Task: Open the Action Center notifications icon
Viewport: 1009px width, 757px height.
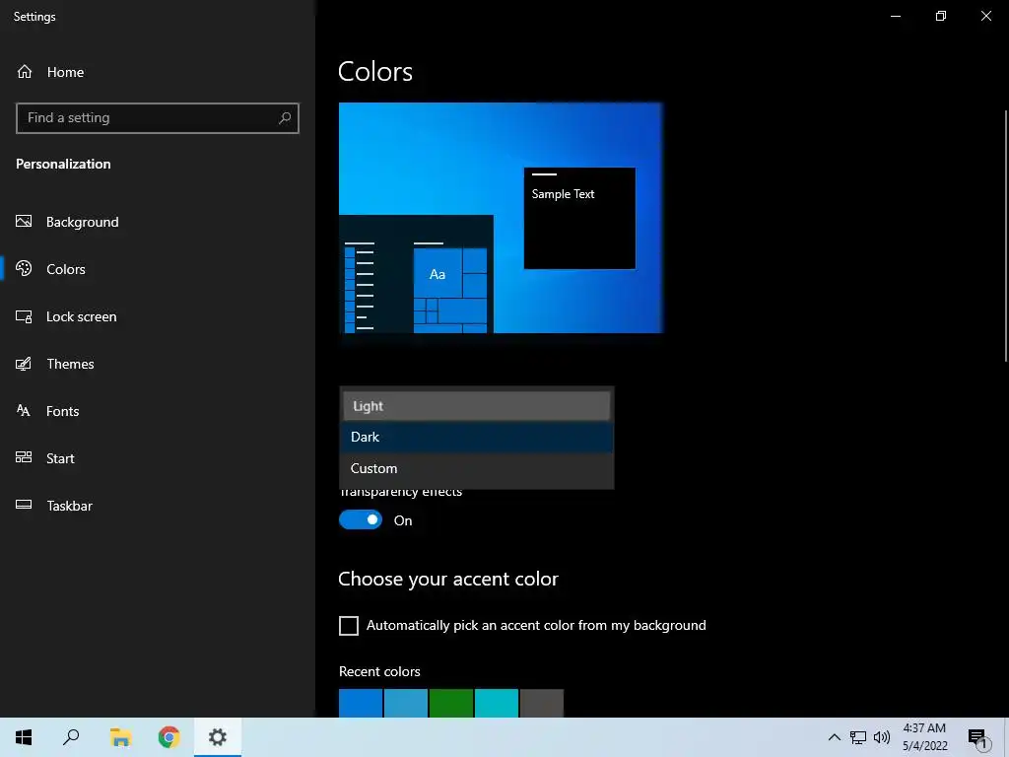Action: (x=977, y=737)
